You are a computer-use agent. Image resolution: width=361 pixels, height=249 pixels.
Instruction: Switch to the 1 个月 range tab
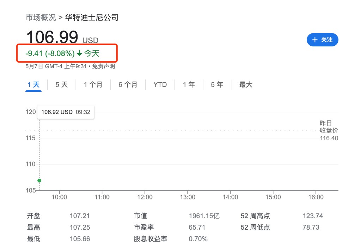[x=93, y=85]
